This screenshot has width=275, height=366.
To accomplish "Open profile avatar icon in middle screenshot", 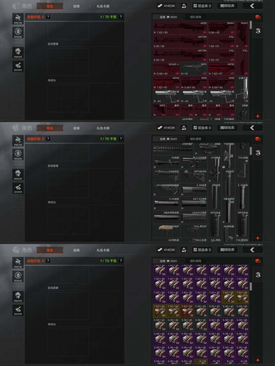I will coord(184,128).
